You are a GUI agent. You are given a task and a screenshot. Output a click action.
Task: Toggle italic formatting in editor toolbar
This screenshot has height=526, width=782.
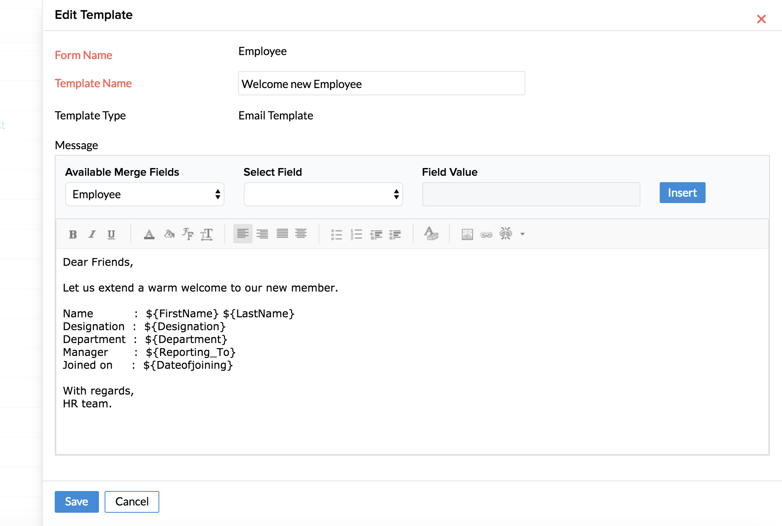click(x=92, y=234)
